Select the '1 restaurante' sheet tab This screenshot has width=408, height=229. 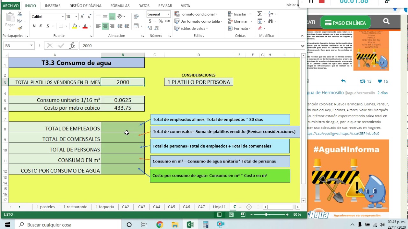[75, 207]
